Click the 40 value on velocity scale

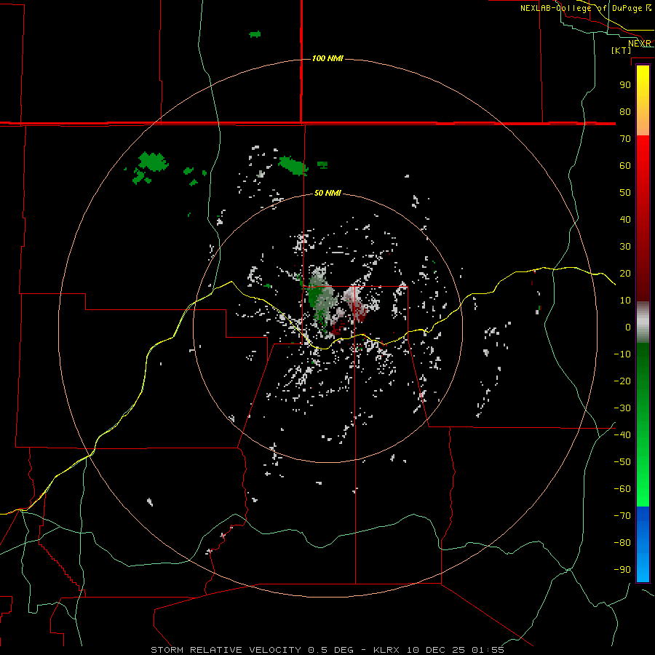click(625, 219)
